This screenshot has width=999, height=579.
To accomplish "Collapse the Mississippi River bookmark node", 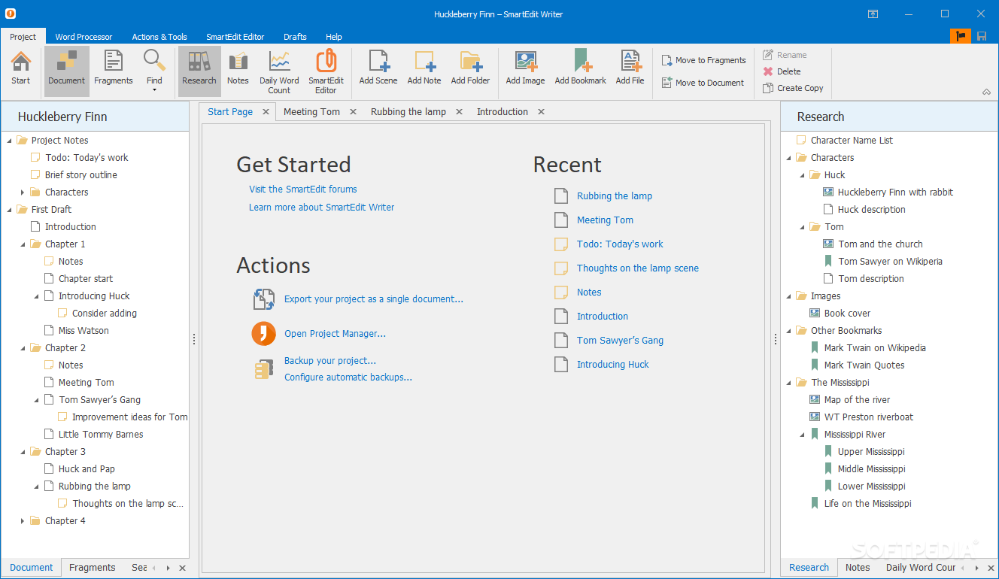I will tap(802, 435).
